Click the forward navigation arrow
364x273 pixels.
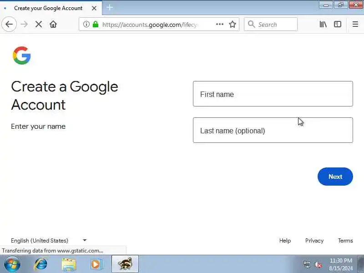point(24,24)
